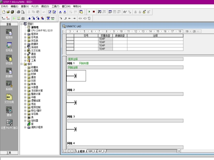Open 交叉引用 in the left view bar
Image resolution: width=214 pixels, height=160 pixels.
9,97
